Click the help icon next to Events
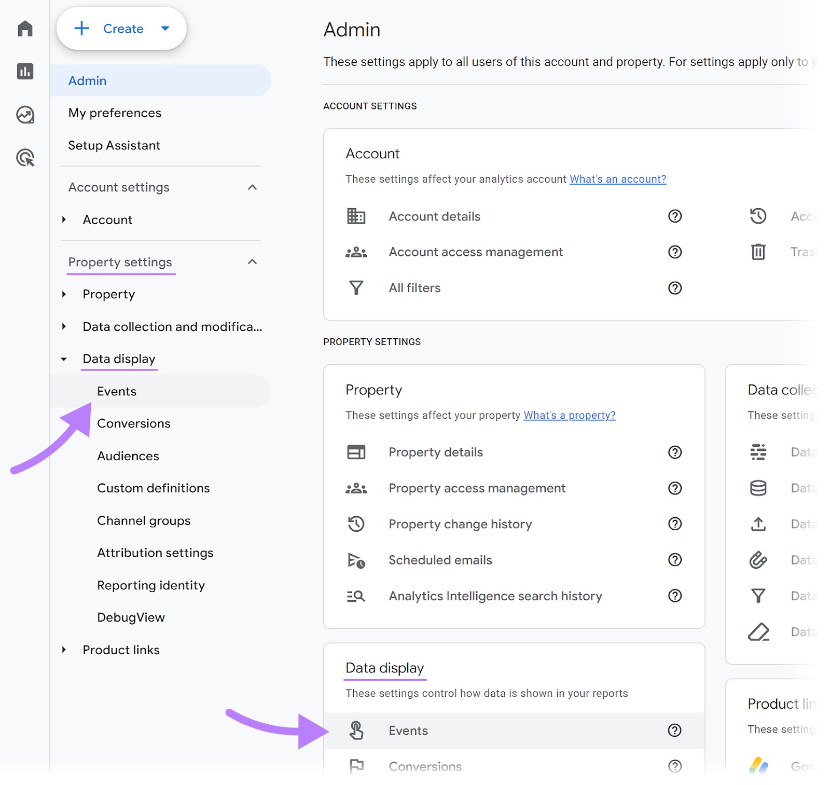The width and height of the screenshot is (830, 785). [x=675, y=731]
